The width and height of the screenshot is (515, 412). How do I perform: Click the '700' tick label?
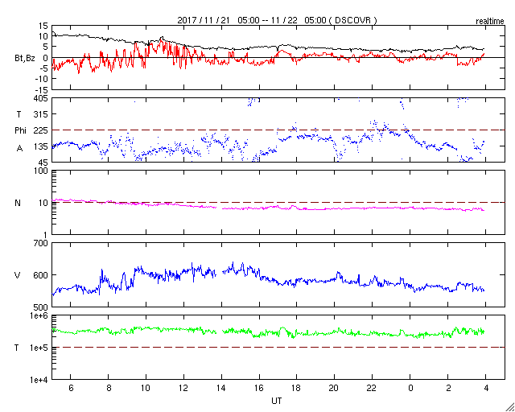(41, 244)
